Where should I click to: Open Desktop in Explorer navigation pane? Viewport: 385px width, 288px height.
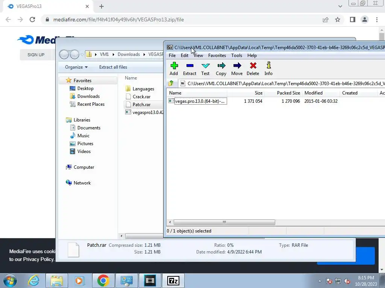85,88
